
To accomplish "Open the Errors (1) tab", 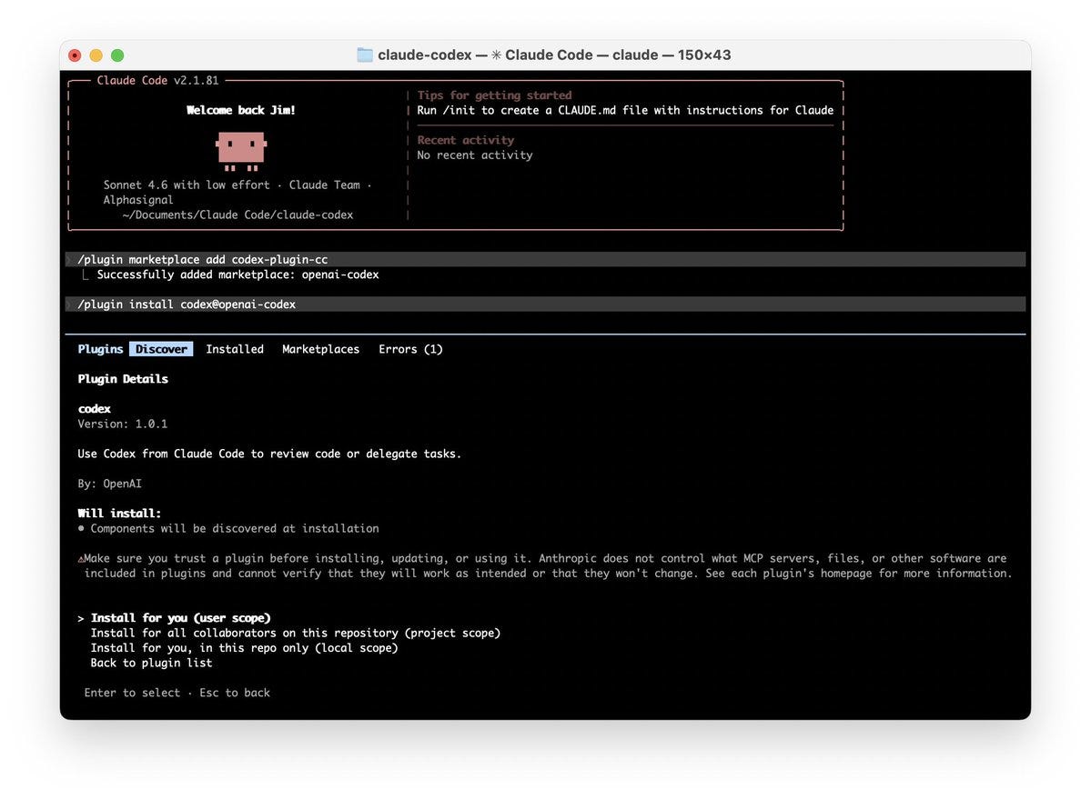I will [x=410, y=349].
